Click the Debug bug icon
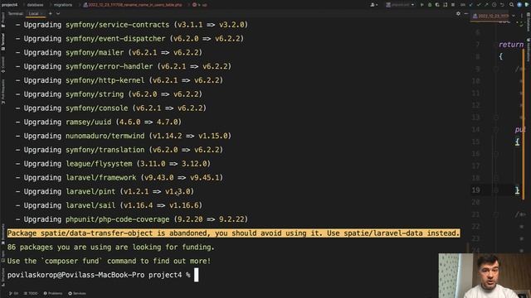Viewport: 531px width, 298px height. 430,5
